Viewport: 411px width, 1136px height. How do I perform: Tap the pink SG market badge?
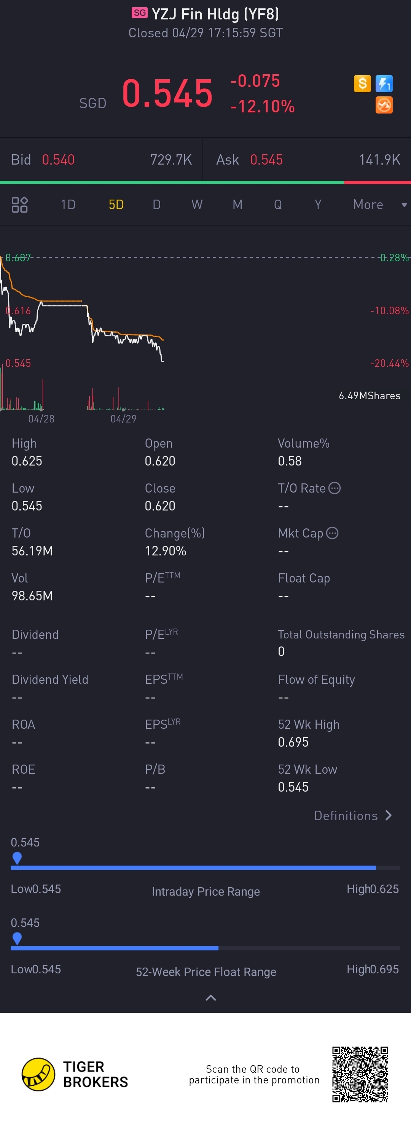tap(139, 13)
